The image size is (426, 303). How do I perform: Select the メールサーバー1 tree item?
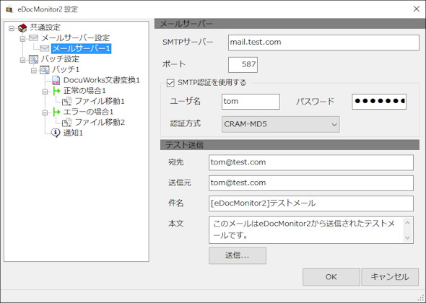coord(82,48)
